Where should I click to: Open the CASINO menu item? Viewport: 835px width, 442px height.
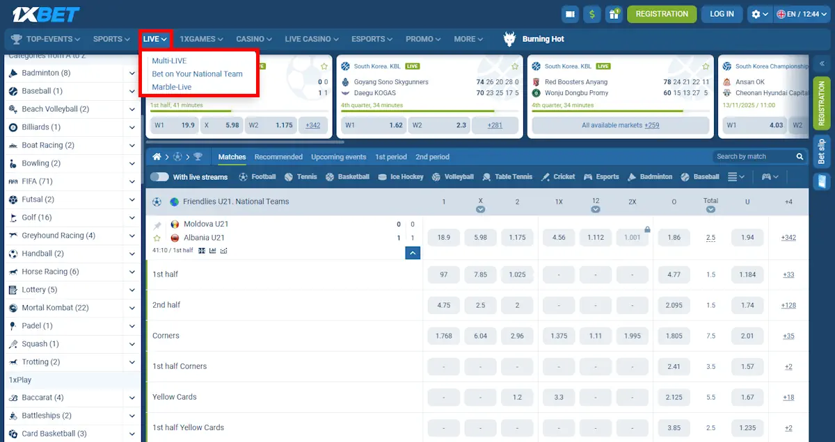(252, 39)
